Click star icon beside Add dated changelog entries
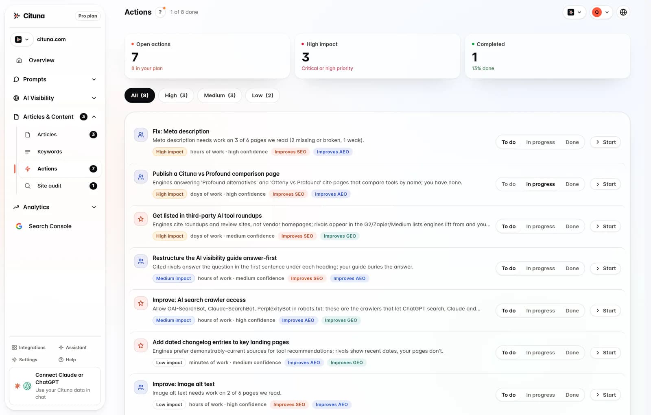Image resolution: width=651 pixels, height=415 pixels. tap(141, 345)
